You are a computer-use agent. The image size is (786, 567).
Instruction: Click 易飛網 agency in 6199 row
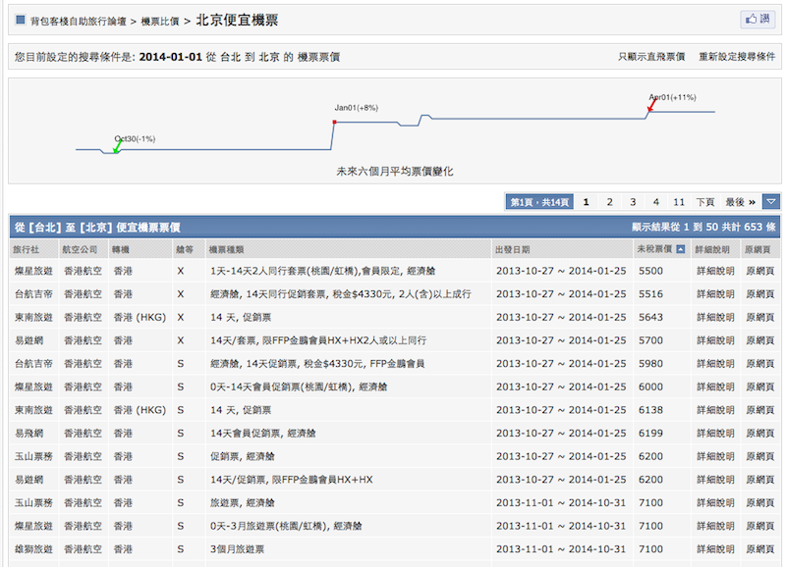(29, 433)
